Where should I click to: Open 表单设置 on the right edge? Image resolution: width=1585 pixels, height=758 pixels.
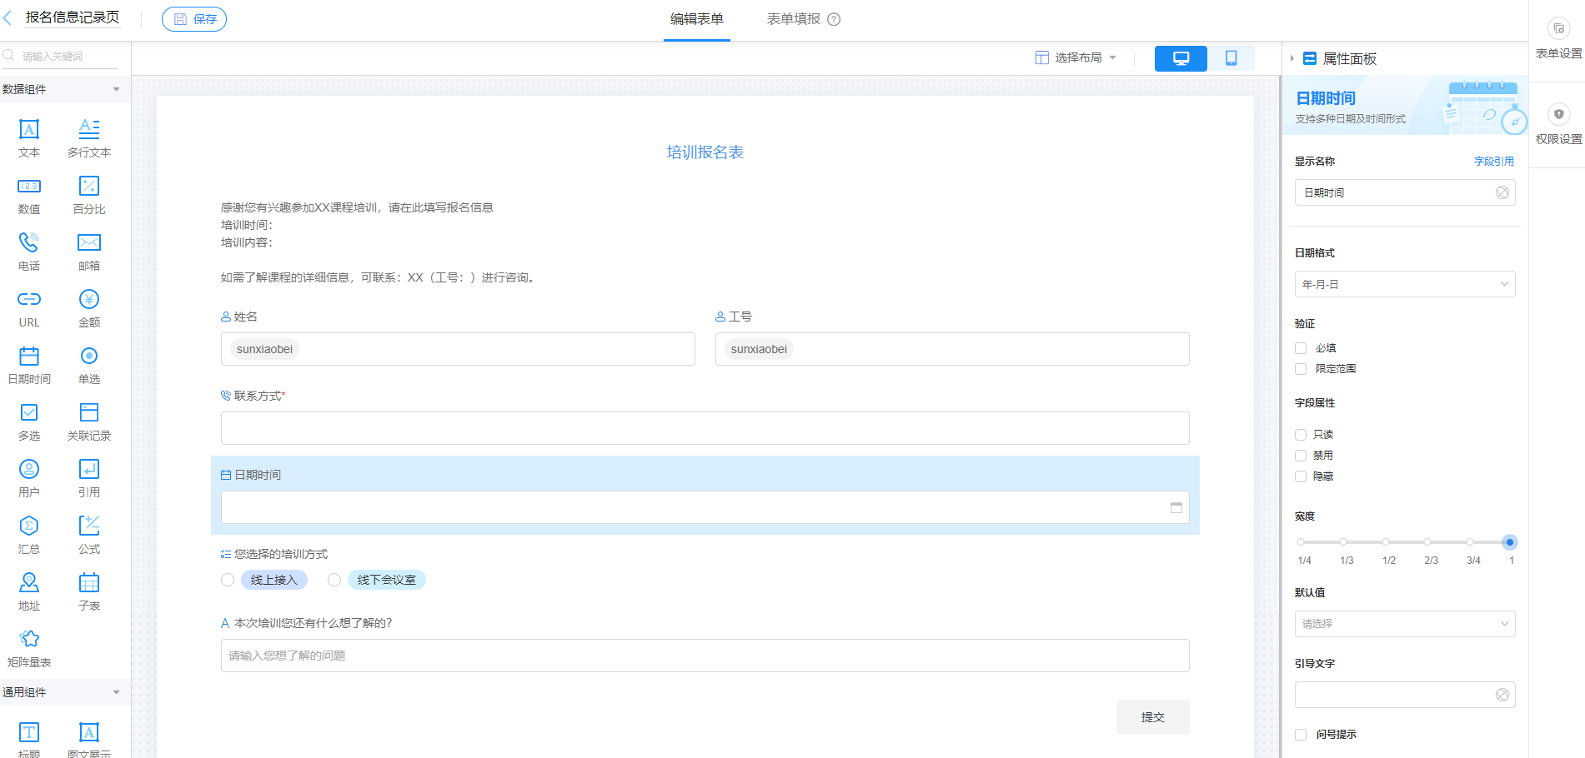coord(1558,35)
